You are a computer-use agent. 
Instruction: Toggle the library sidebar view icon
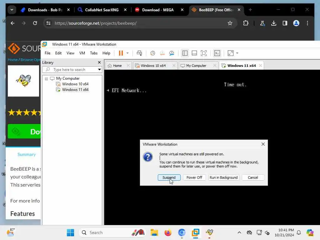click(185, 53)
